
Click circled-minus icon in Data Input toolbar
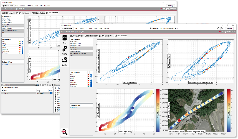pos(43,85)
